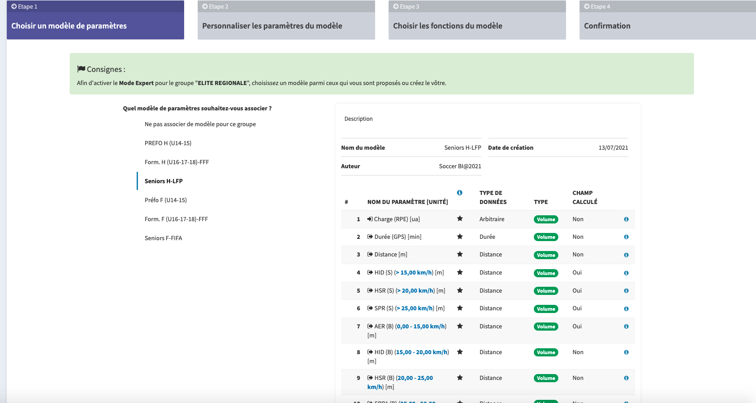The image size is (756, 403).
Task: Go to Etape 1 Choisir un modèle
Action: [95, 20]
